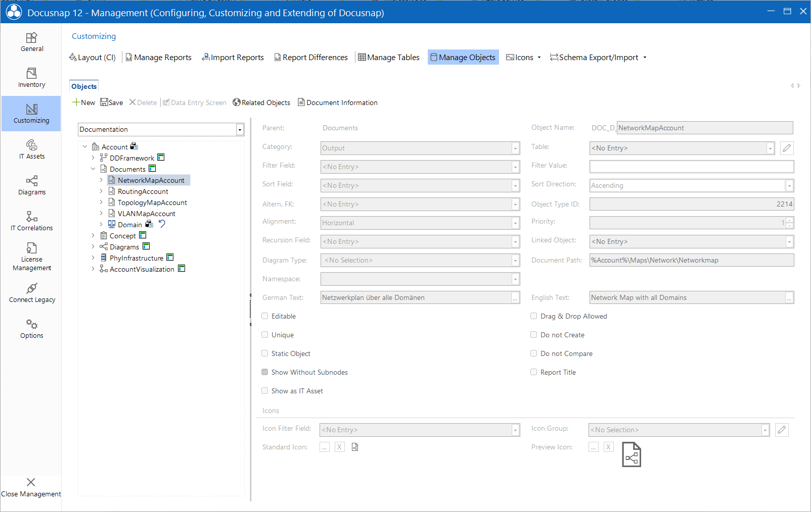The image size is (811, 512).
Task: Expand the Concept tree node
Action: 93,236
